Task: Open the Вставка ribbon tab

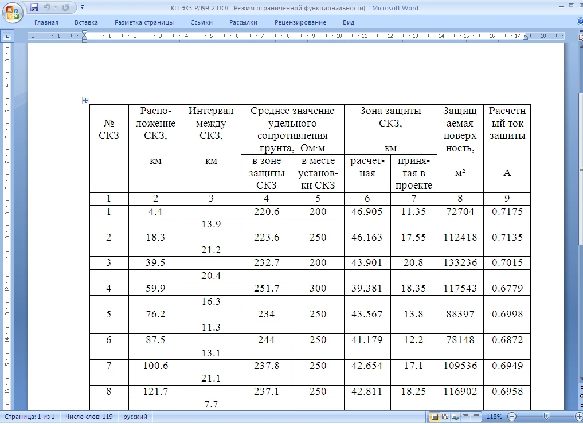Action: (86, 22)
